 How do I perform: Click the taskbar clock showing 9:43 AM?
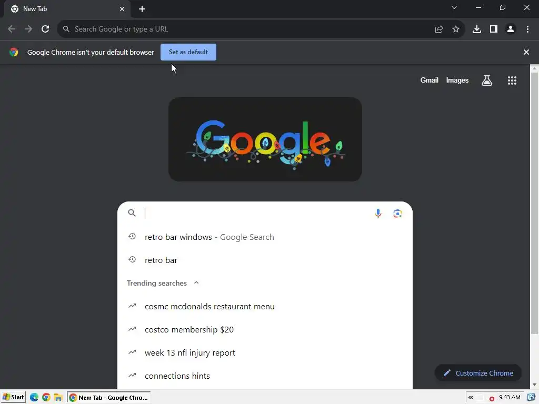coord(510,398)
